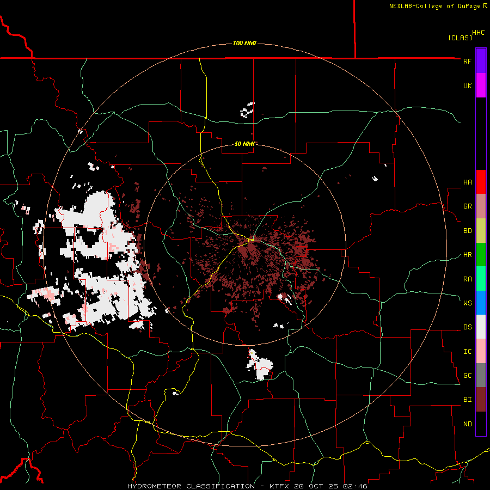490x490 pixels.
Task: Click the UK legend label
Action: 467,85
